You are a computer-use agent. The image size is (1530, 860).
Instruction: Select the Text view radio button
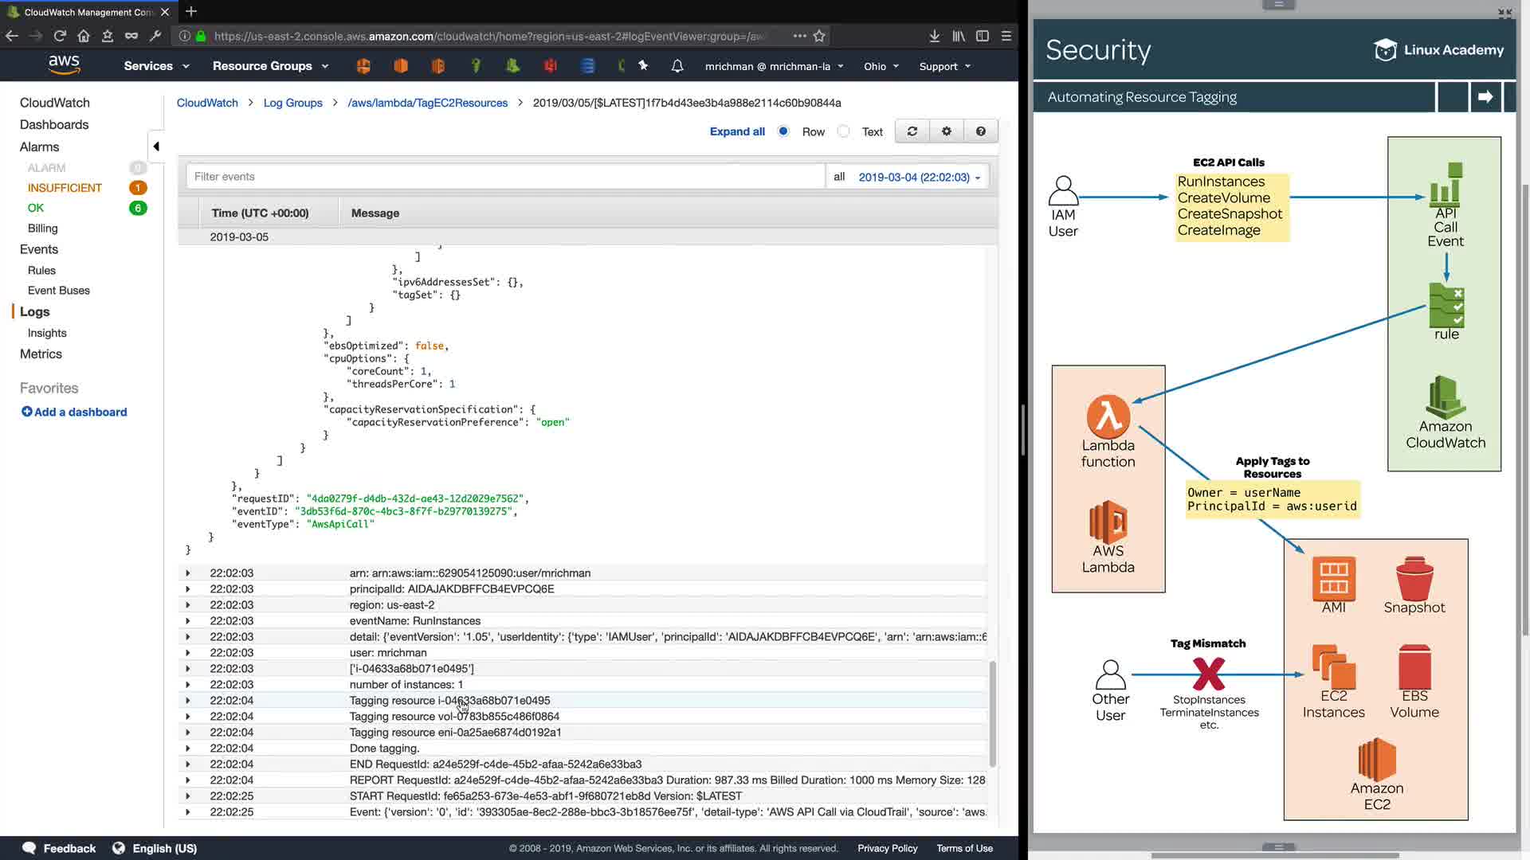coord(844,131)
